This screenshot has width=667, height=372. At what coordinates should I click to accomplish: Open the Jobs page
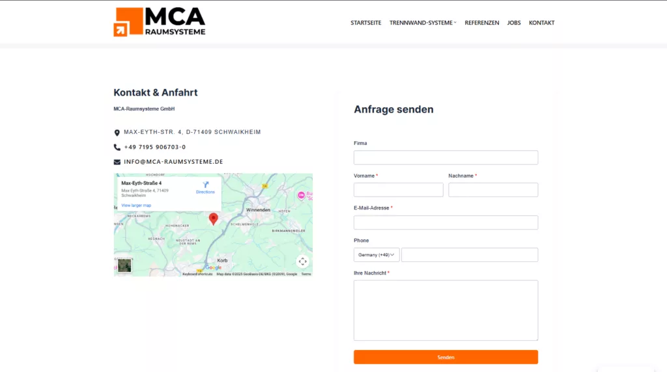[513, 23]
